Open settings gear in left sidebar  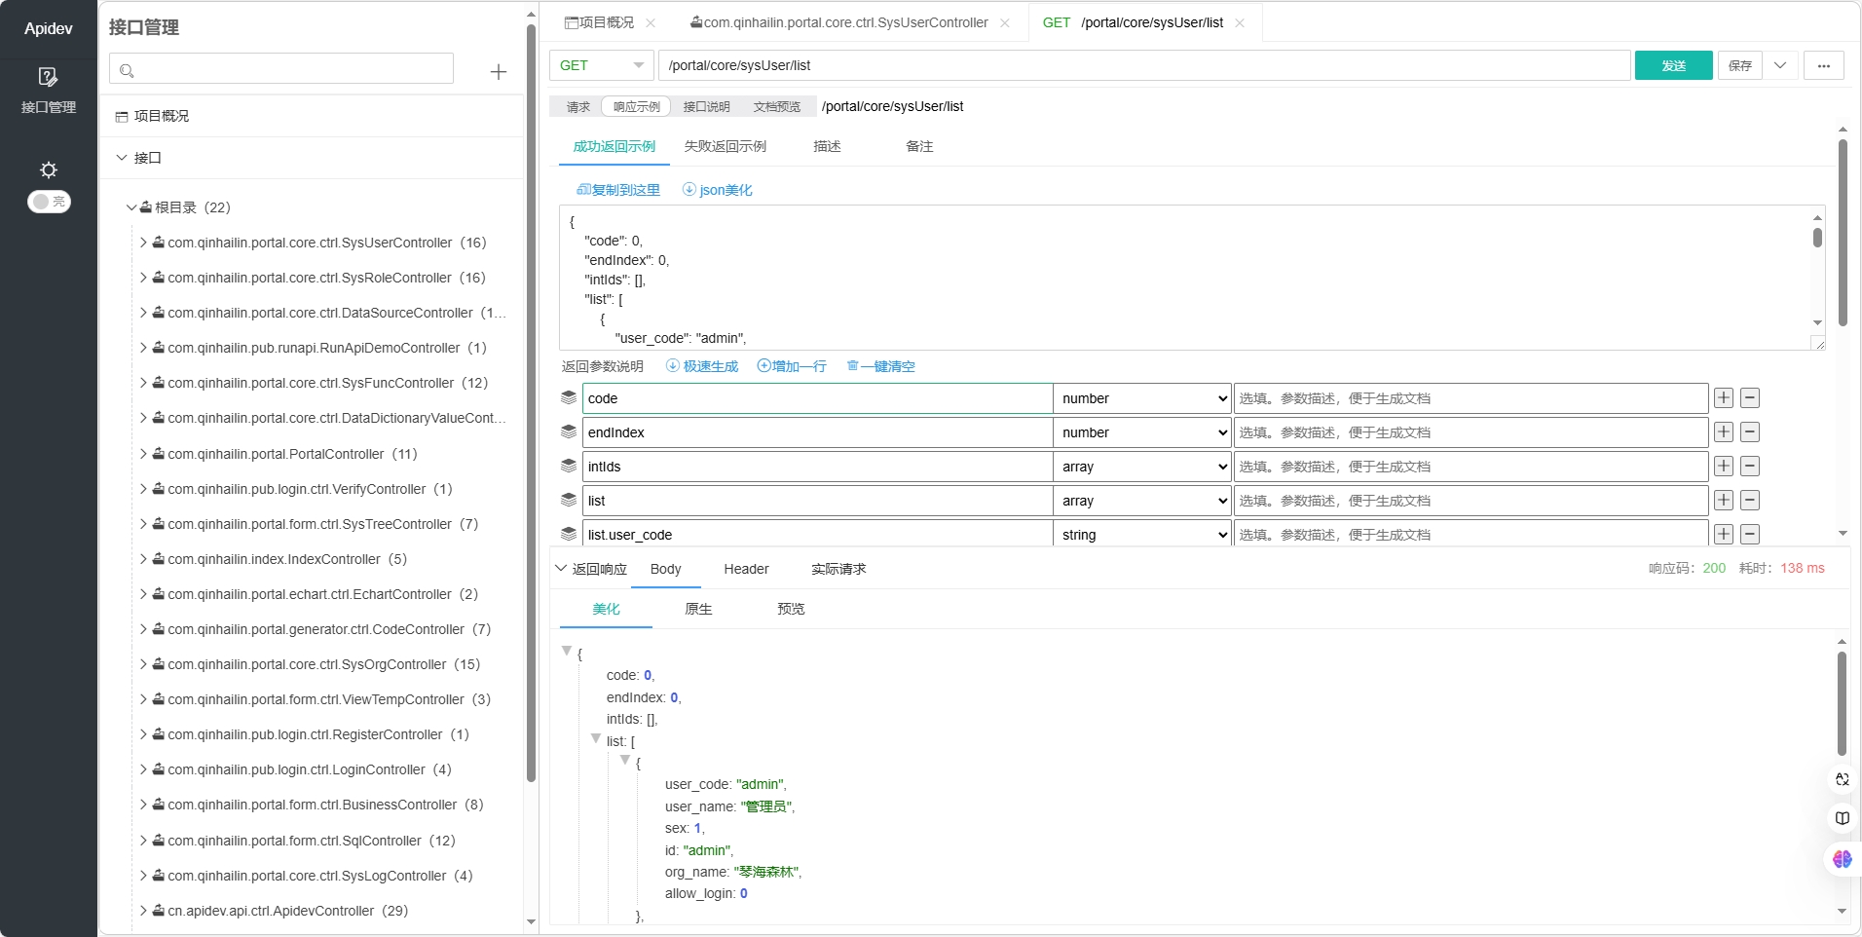point(48,169)
